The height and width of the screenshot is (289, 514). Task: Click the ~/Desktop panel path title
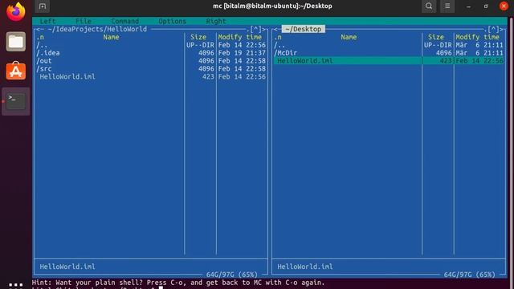point(304,29)
